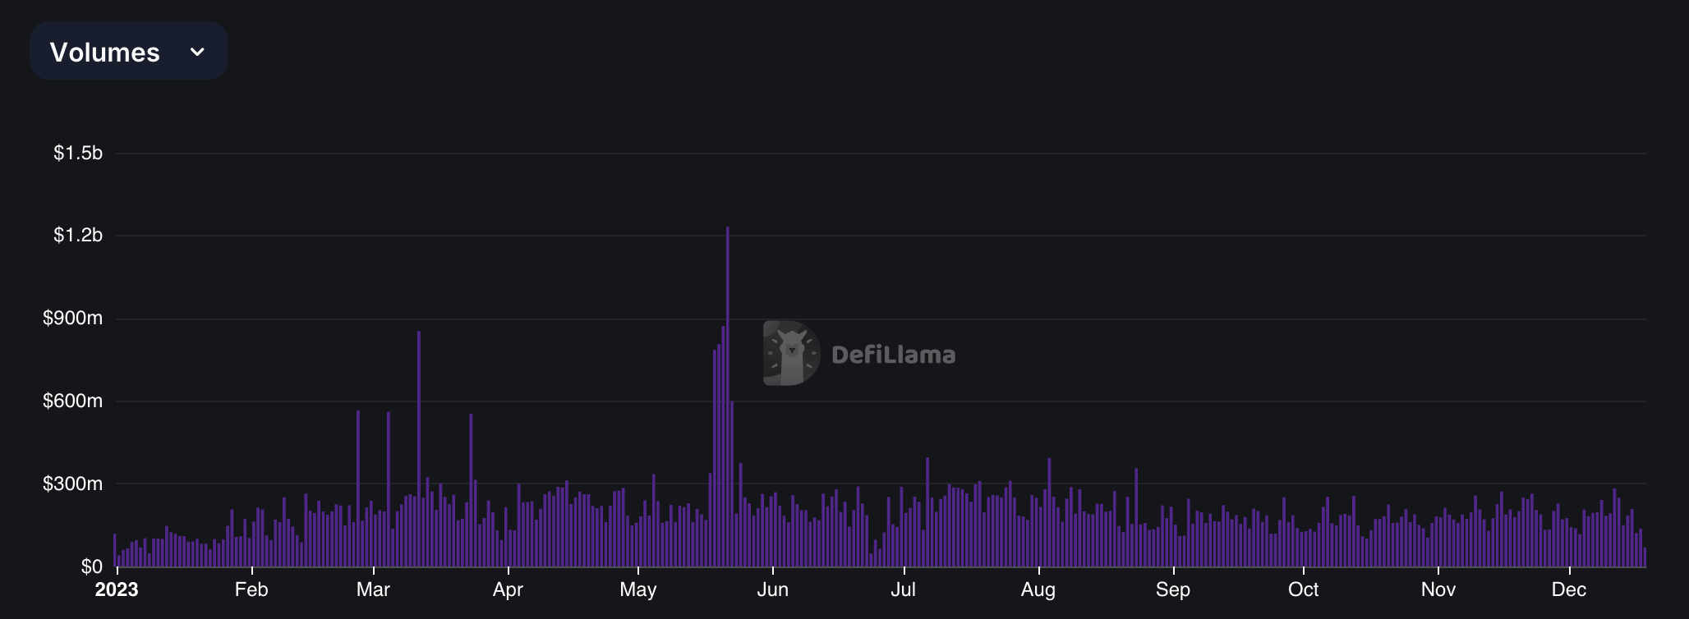
Task: Click the $600m y-axis label
Action: (x=73, y=401)
